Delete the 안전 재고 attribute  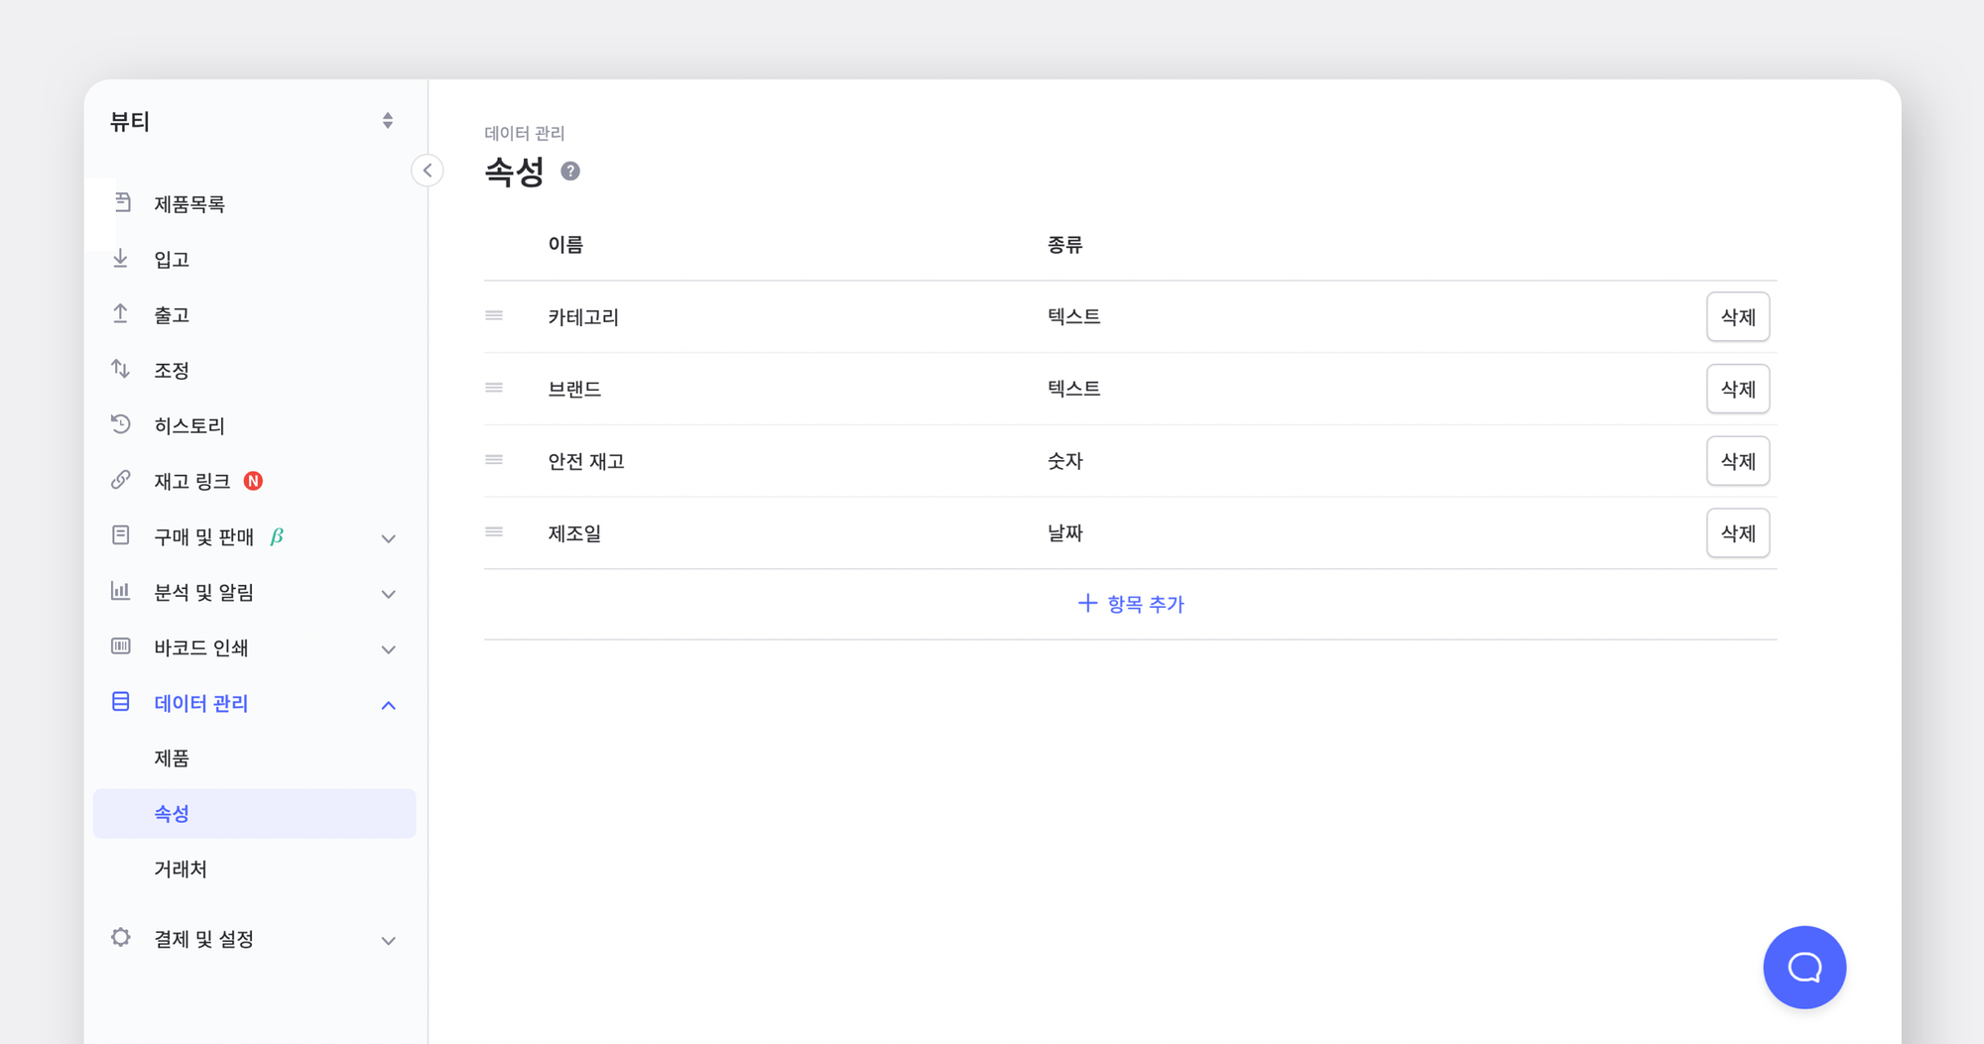tap(1738, 461)
